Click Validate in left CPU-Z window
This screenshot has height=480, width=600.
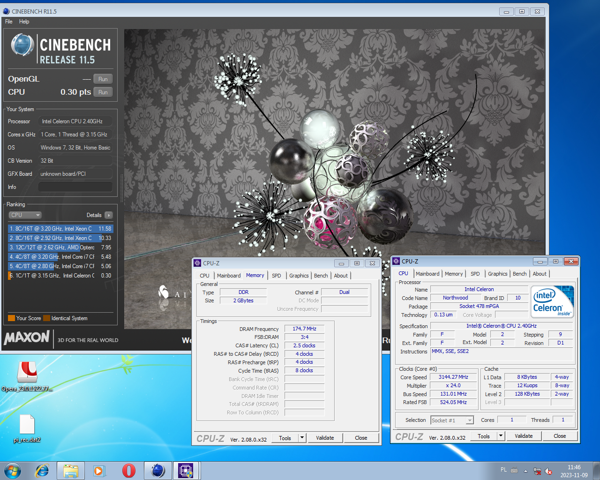(x=325, y=438)
